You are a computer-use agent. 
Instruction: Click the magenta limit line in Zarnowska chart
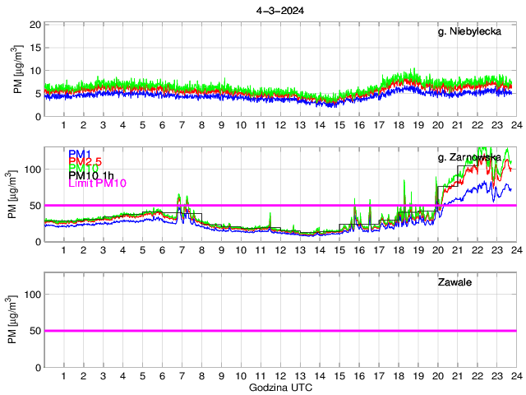point(280,205)
